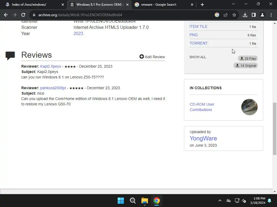Open reviewer Kapi2.0peys profile
Screen dimensions: 277x207
pyautogui.click(x=51, y=66)
